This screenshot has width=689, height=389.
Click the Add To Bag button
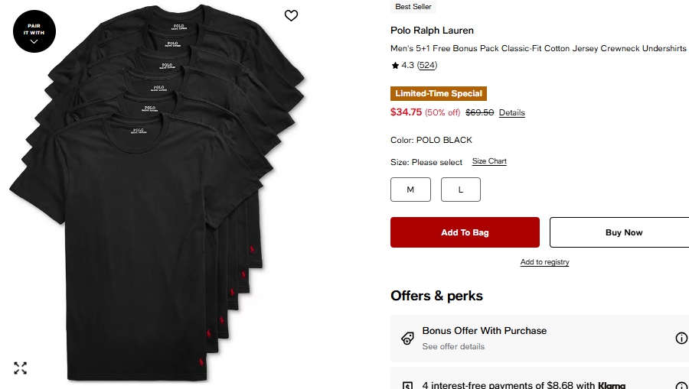(465, 232)
